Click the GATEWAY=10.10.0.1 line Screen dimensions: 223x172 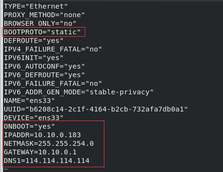click(x=40, y=152)
